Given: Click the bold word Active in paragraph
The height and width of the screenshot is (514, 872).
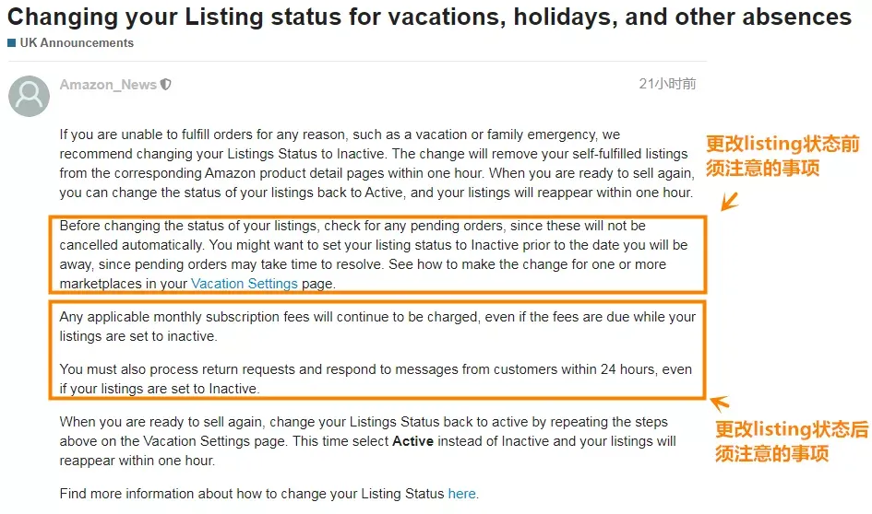Looking at the screenshot, I should pos(412,441).
